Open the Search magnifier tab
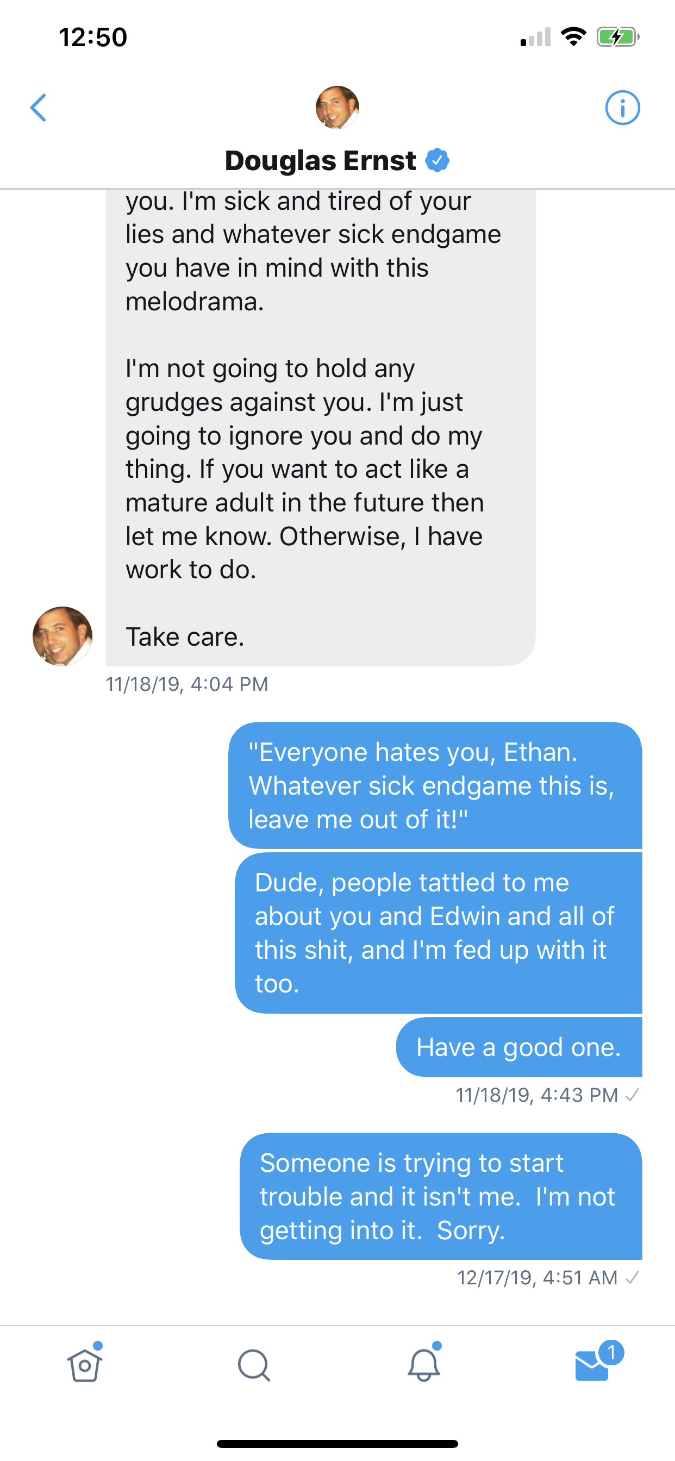The image size is (675, 1461). tap(254, 1365)
